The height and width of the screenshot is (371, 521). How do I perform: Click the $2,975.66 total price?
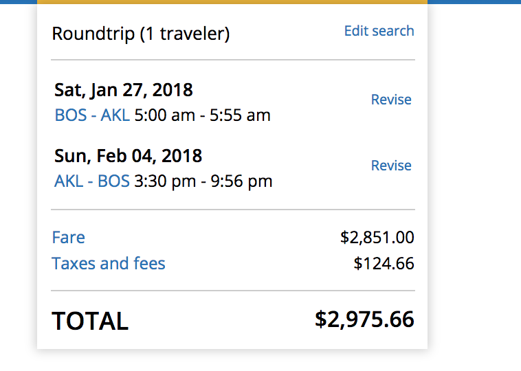pos(364,319)
